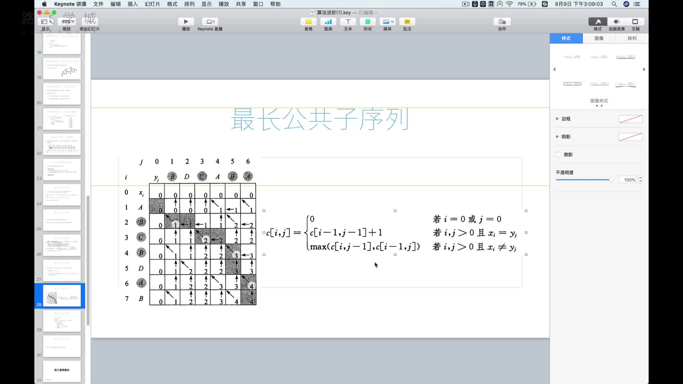683x384 pixels.
Task: Open the Animate inspector
Action: pyautogui.click(x=616, y=22)
